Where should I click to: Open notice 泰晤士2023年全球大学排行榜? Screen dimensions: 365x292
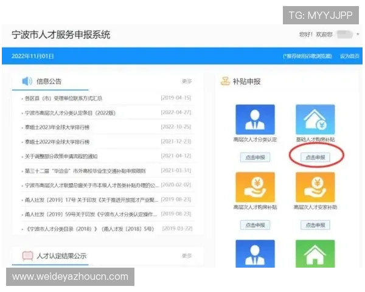click(57, 127)
